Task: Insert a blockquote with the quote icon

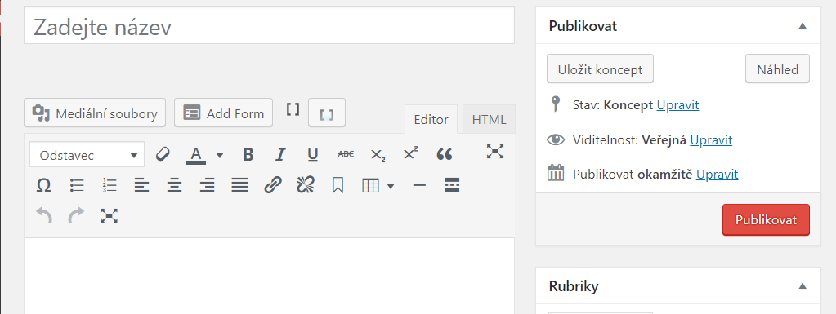Action: (x=444, y=154)
